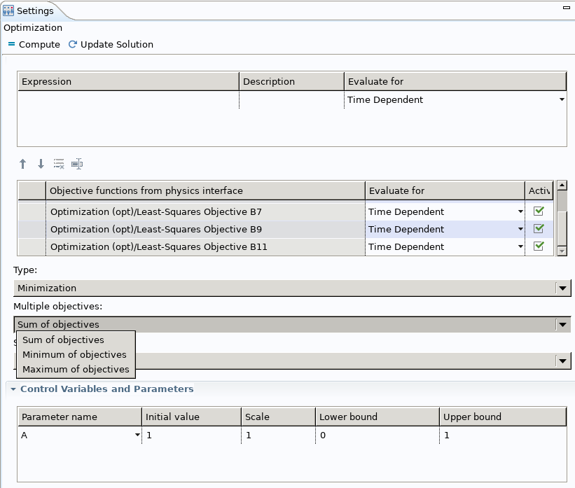
Task: Click the Delete row icon
Action: coord(59,164)
